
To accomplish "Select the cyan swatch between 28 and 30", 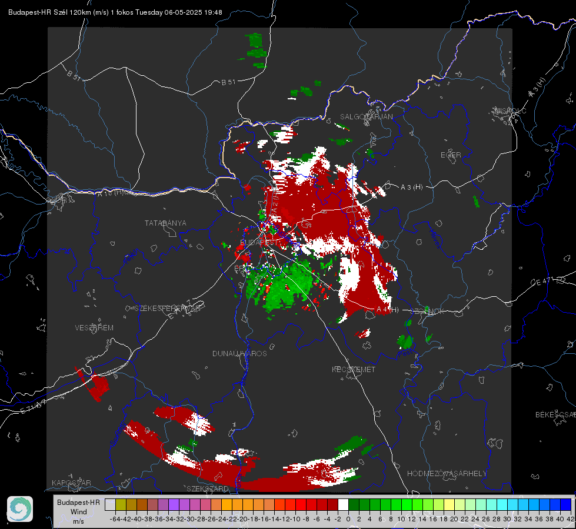I will coord(502,504).
